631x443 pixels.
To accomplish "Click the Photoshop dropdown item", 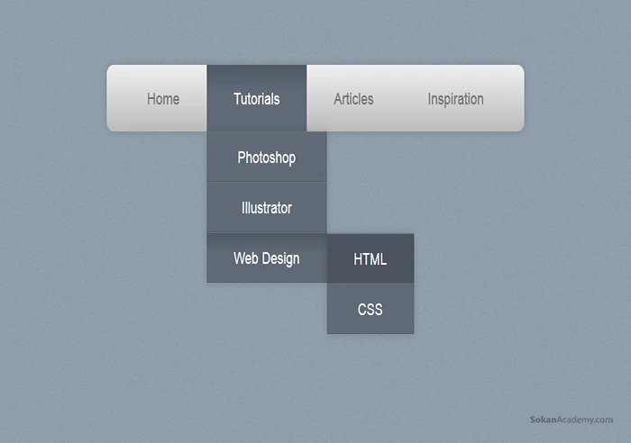I will [x=266, y=158].
